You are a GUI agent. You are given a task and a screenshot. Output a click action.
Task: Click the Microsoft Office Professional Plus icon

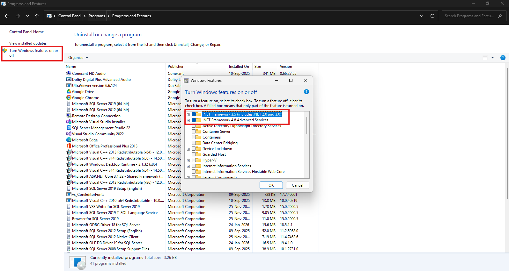click(69, 146)
